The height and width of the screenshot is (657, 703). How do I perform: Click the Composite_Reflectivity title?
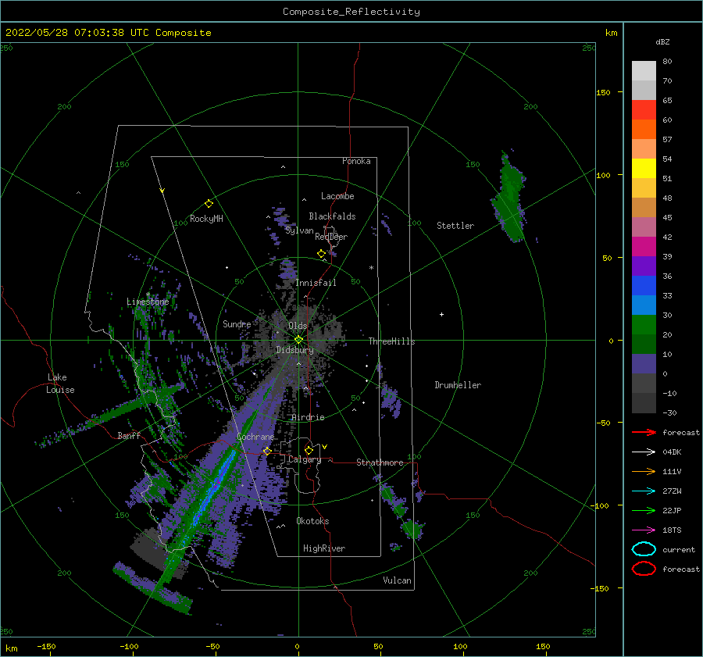pyautogui.click(x=351, y=11)
